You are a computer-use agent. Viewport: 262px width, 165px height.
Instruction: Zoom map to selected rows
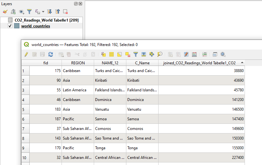pos(160,54)
